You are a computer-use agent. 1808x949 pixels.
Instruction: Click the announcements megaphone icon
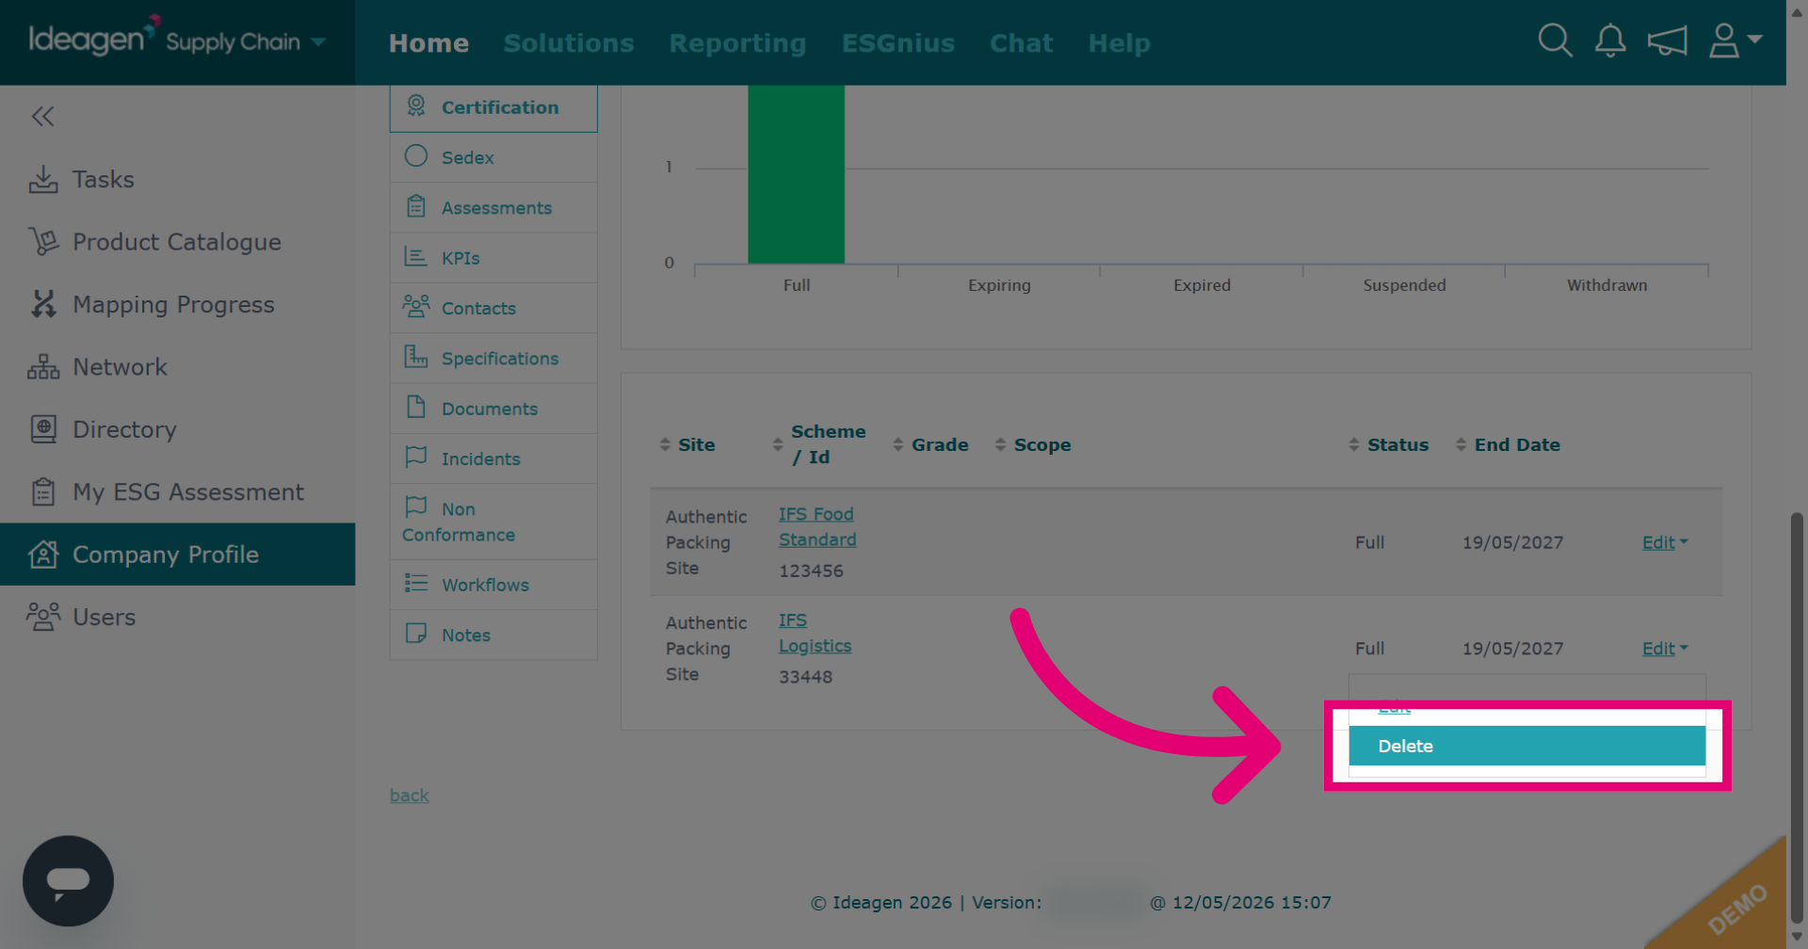(1667, 40)
